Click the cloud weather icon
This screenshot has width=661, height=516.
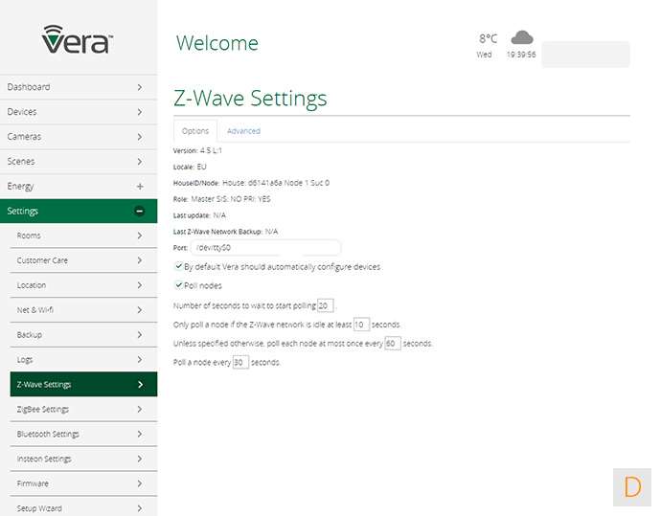pyautogui.click(x=521, y=38)
